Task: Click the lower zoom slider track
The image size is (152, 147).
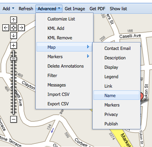Action: [13, 88]
